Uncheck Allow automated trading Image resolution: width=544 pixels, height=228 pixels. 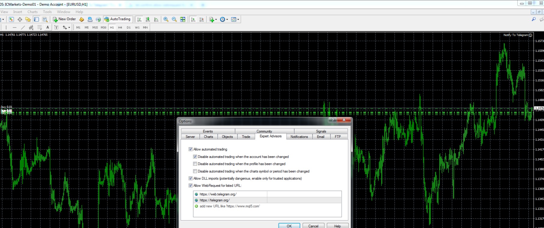pyautogui.click(x=191, y=149)
